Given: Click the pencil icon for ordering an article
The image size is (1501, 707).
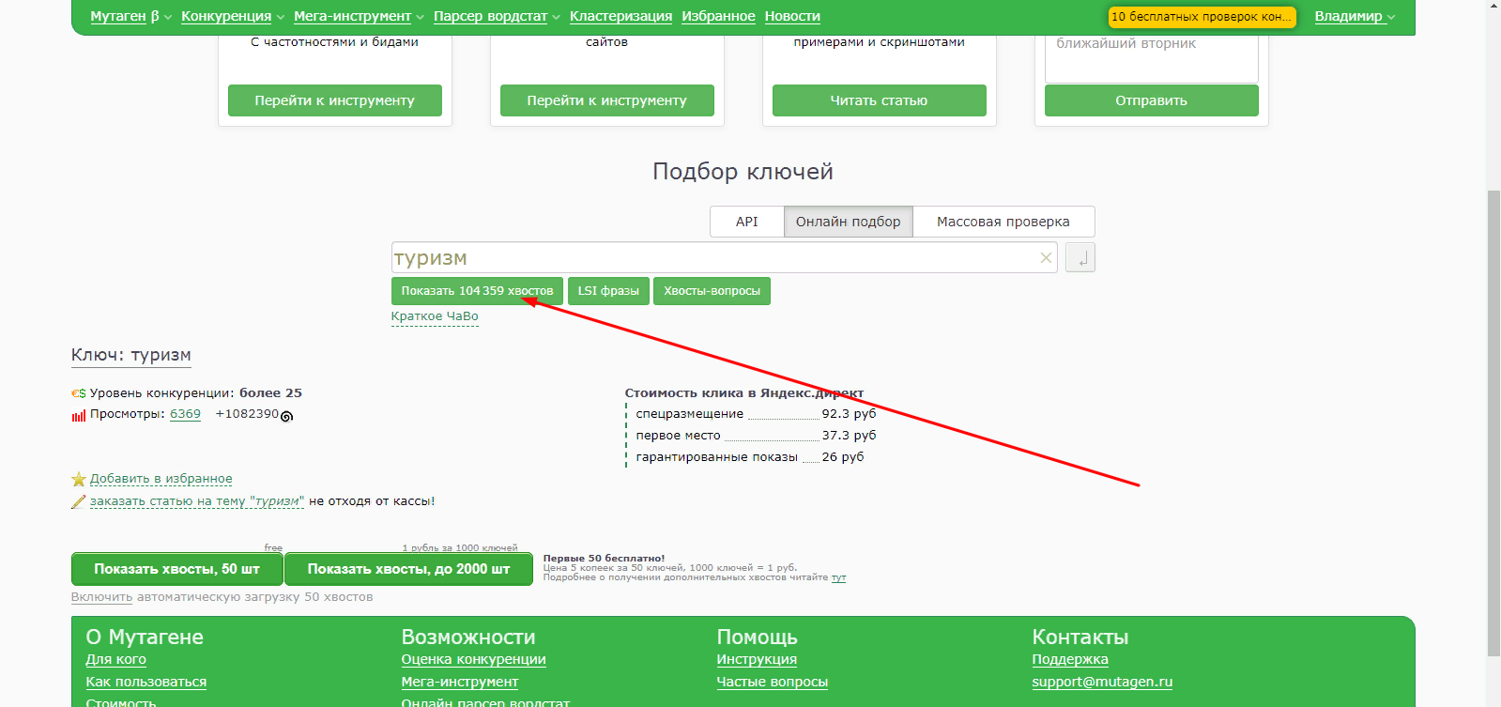Looking at the screenshot, I should point(79,502).
